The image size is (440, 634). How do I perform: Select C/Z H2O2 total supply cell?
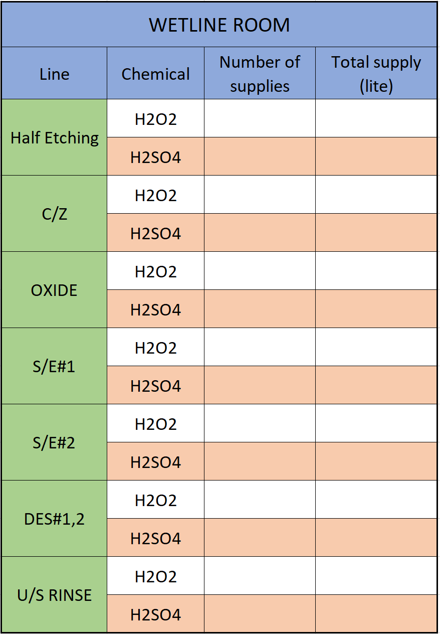[x=376, y=195]
